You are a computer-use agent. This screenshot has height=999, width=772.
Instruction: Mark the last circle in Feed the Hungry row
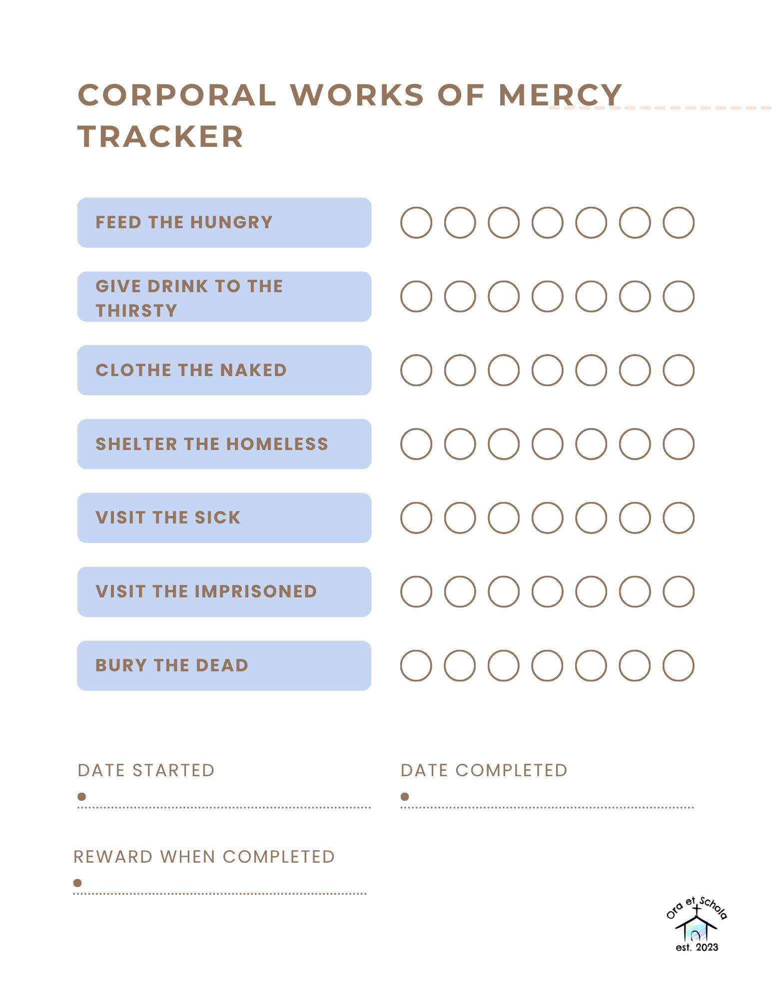tap(679, 222)
